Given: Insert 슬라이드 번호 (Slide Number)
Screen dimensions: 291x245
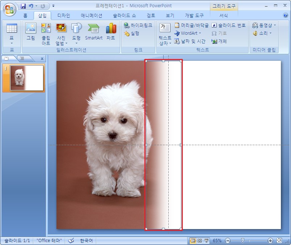Looking at the screenshot, I should 228,25.
